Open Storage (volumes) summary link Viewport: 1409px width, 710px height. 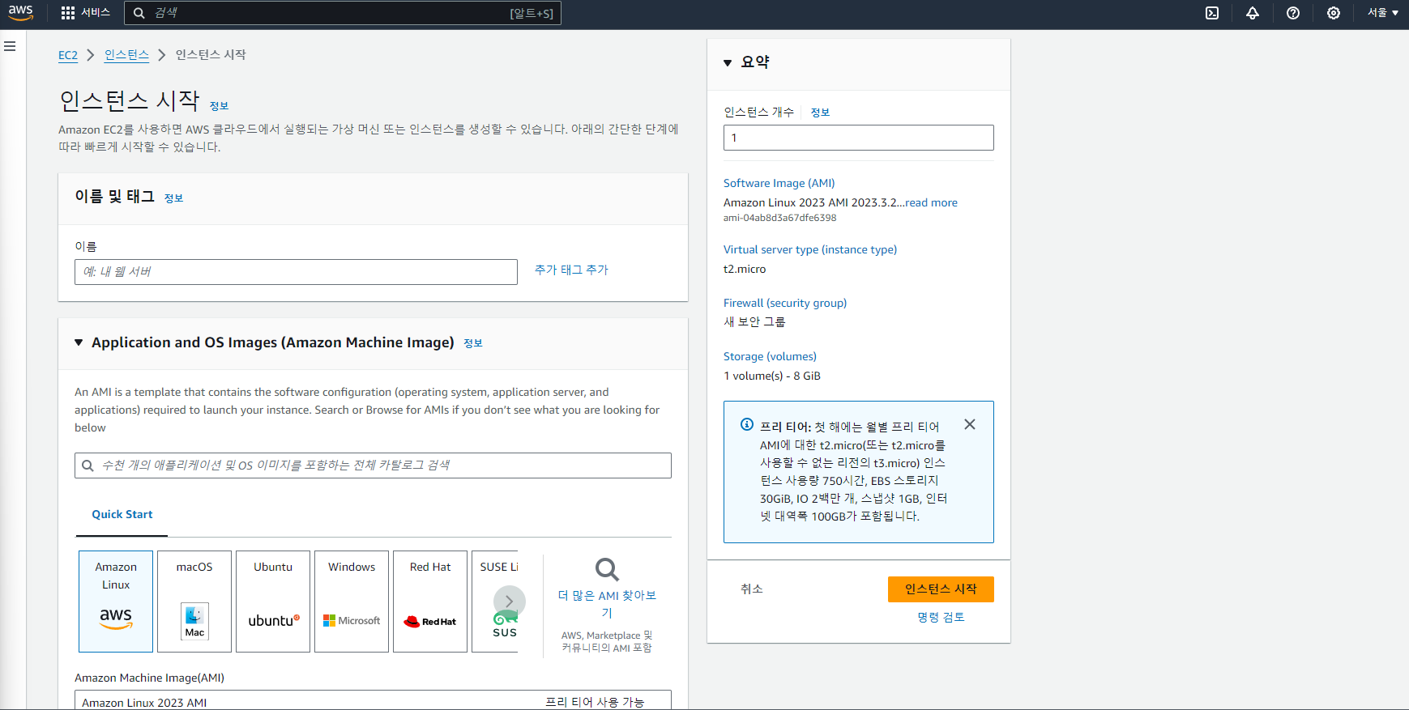770,357
